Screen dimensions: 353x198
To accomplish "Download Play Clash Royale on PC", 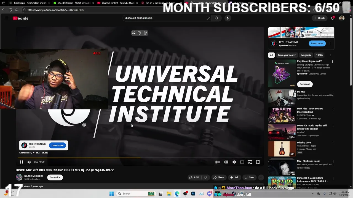I will click(x=305, y=84).
